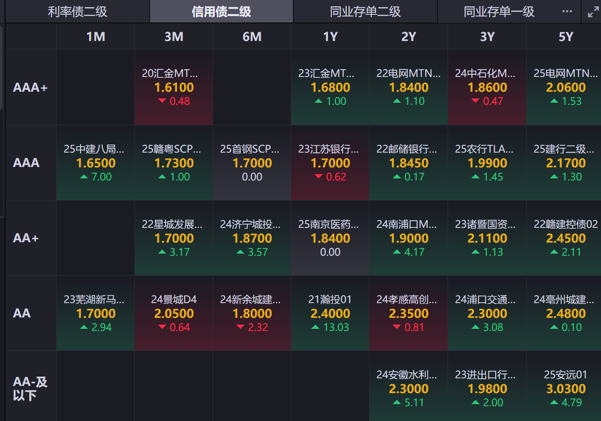
Task: Select the 24中石化 bond cell at 1.8600
Action: (487, 87)
